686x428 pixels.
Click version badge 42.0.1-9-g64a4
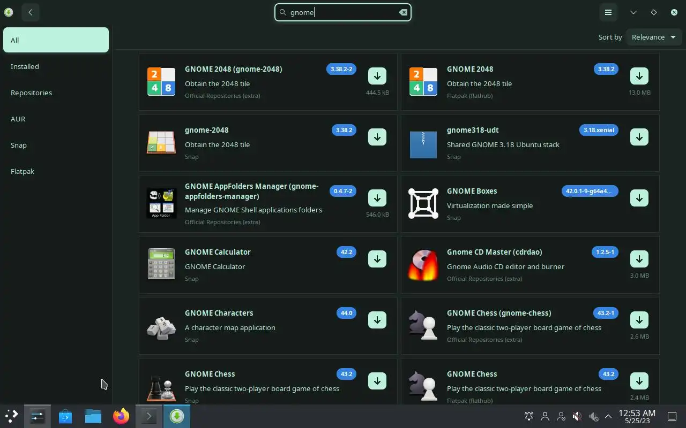[x=590, y=191]
